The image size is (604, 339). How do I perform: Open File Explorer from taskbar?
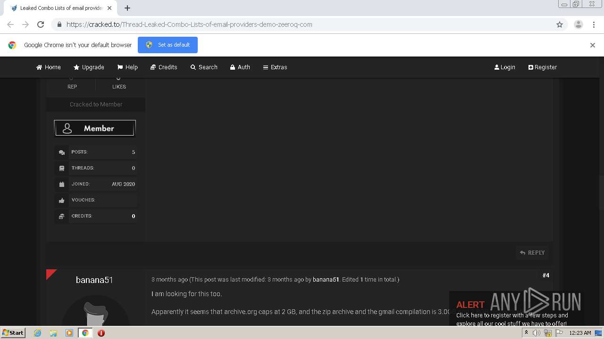[53, 333]
